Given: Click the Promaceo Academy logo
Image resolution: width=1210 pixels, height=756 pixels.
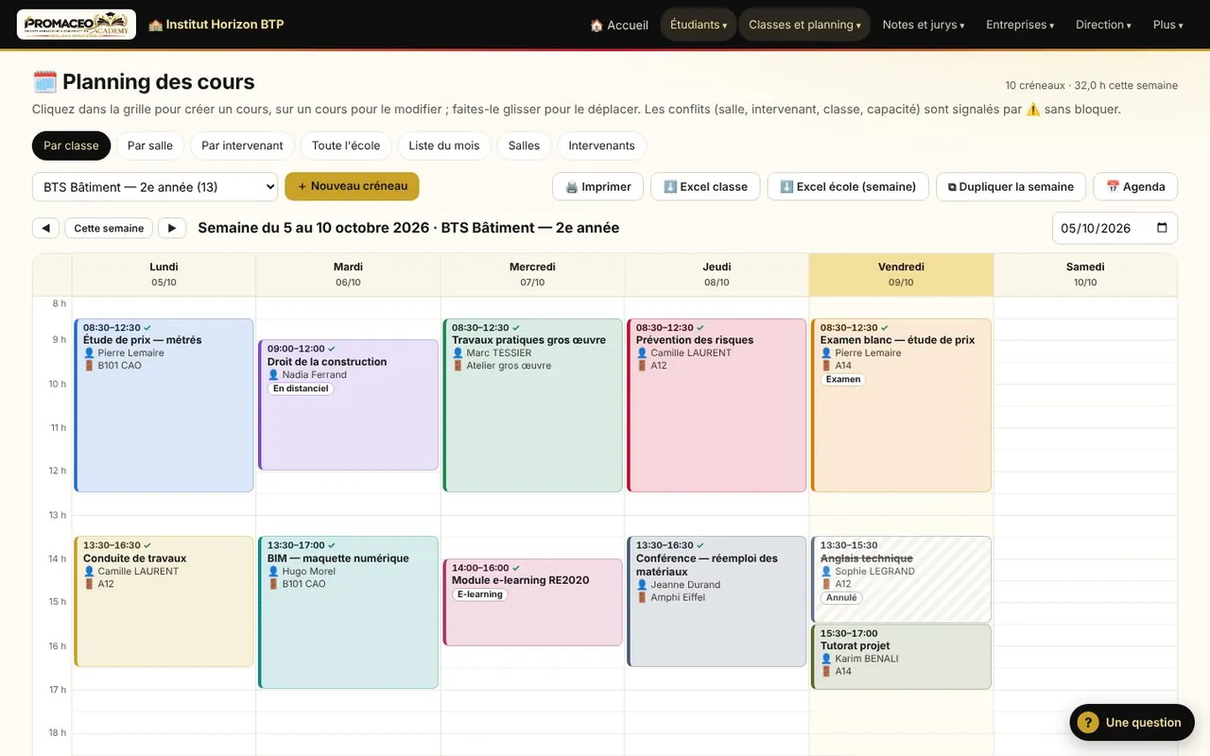Looking at the screenshot, I should pyautogui.click(x=77, y=25).
